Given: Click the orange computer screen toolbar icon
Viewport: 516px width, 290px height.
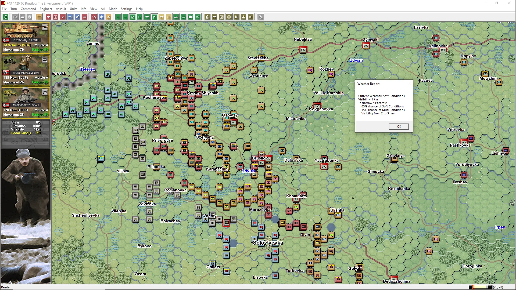Looking at the screenshot, I should coord(109,17).
